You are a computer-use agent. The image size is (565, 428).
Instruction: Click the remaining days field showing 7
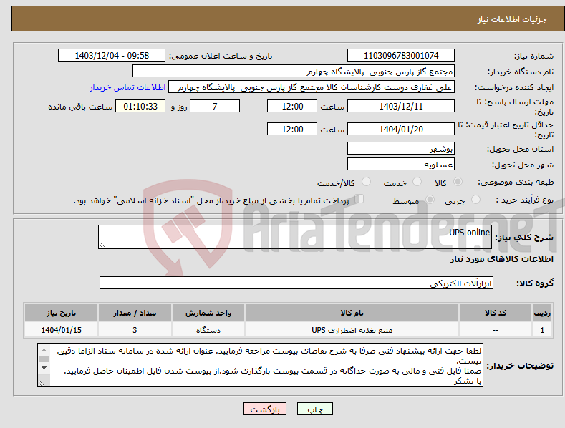pyautogui.click(x=215, y=106)
